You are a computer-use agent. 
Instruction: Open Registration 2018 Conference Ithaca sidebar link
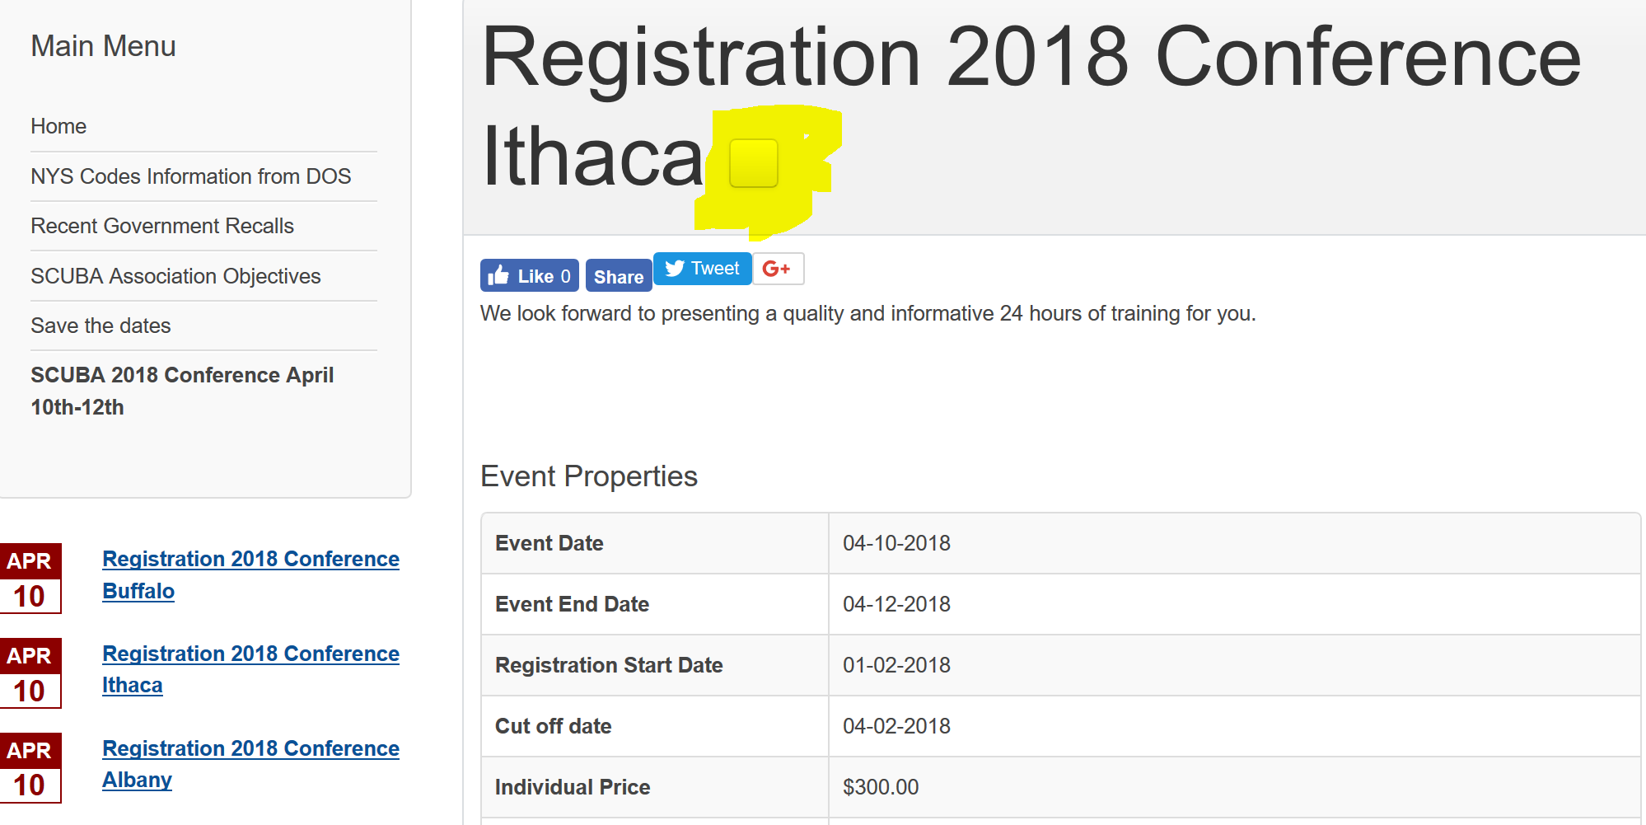(x=250, y=669)
